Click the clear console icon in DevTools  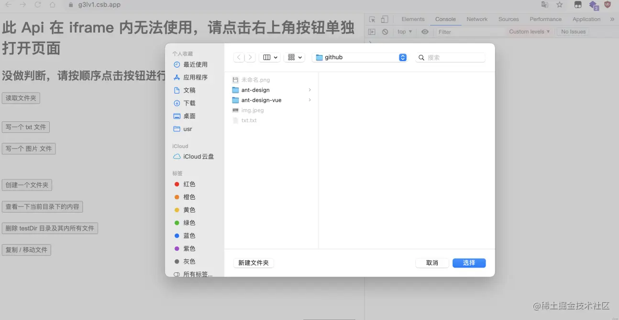386,32
